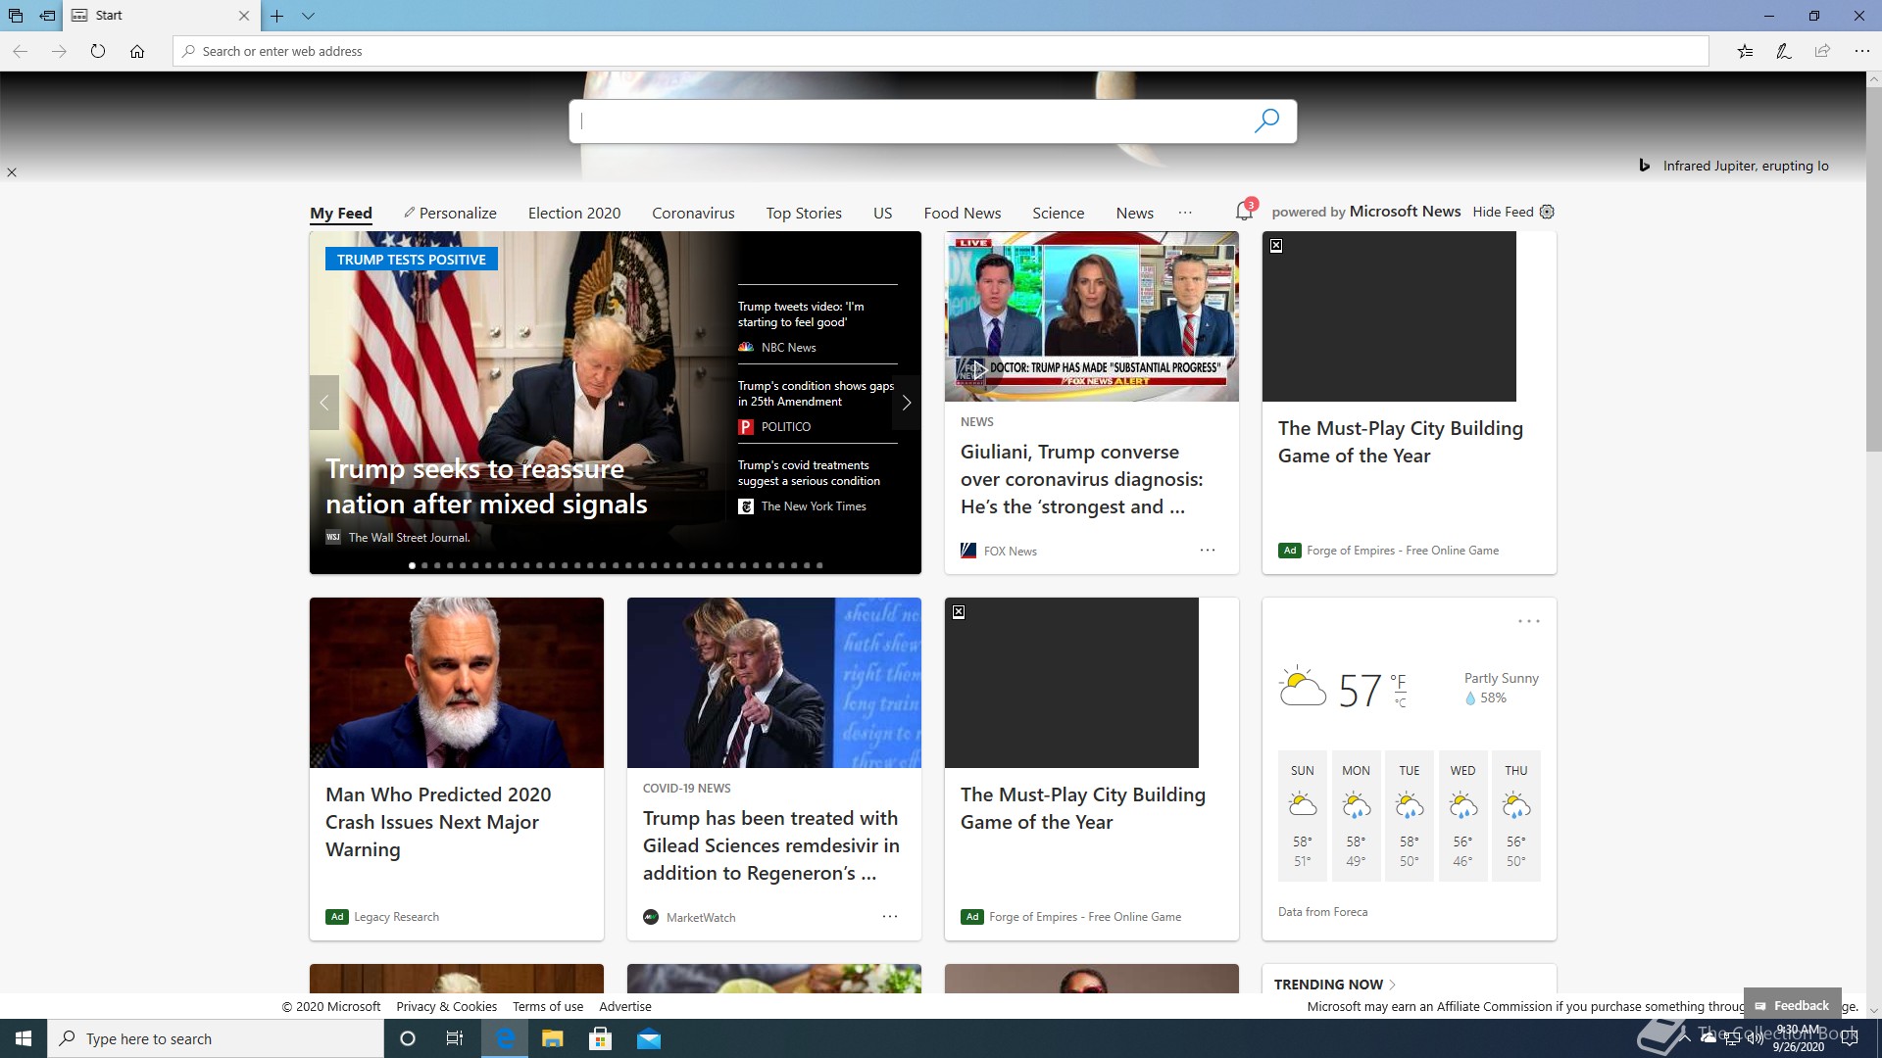Screen dimensions: 1882x1058
Task: Open options for the MarketWatch story
Action: (x=890, y=917)
